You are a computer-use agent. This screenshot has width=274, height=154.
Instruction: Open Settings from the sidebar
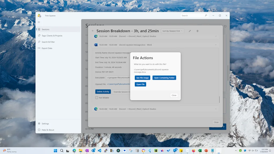coord(45,124)
